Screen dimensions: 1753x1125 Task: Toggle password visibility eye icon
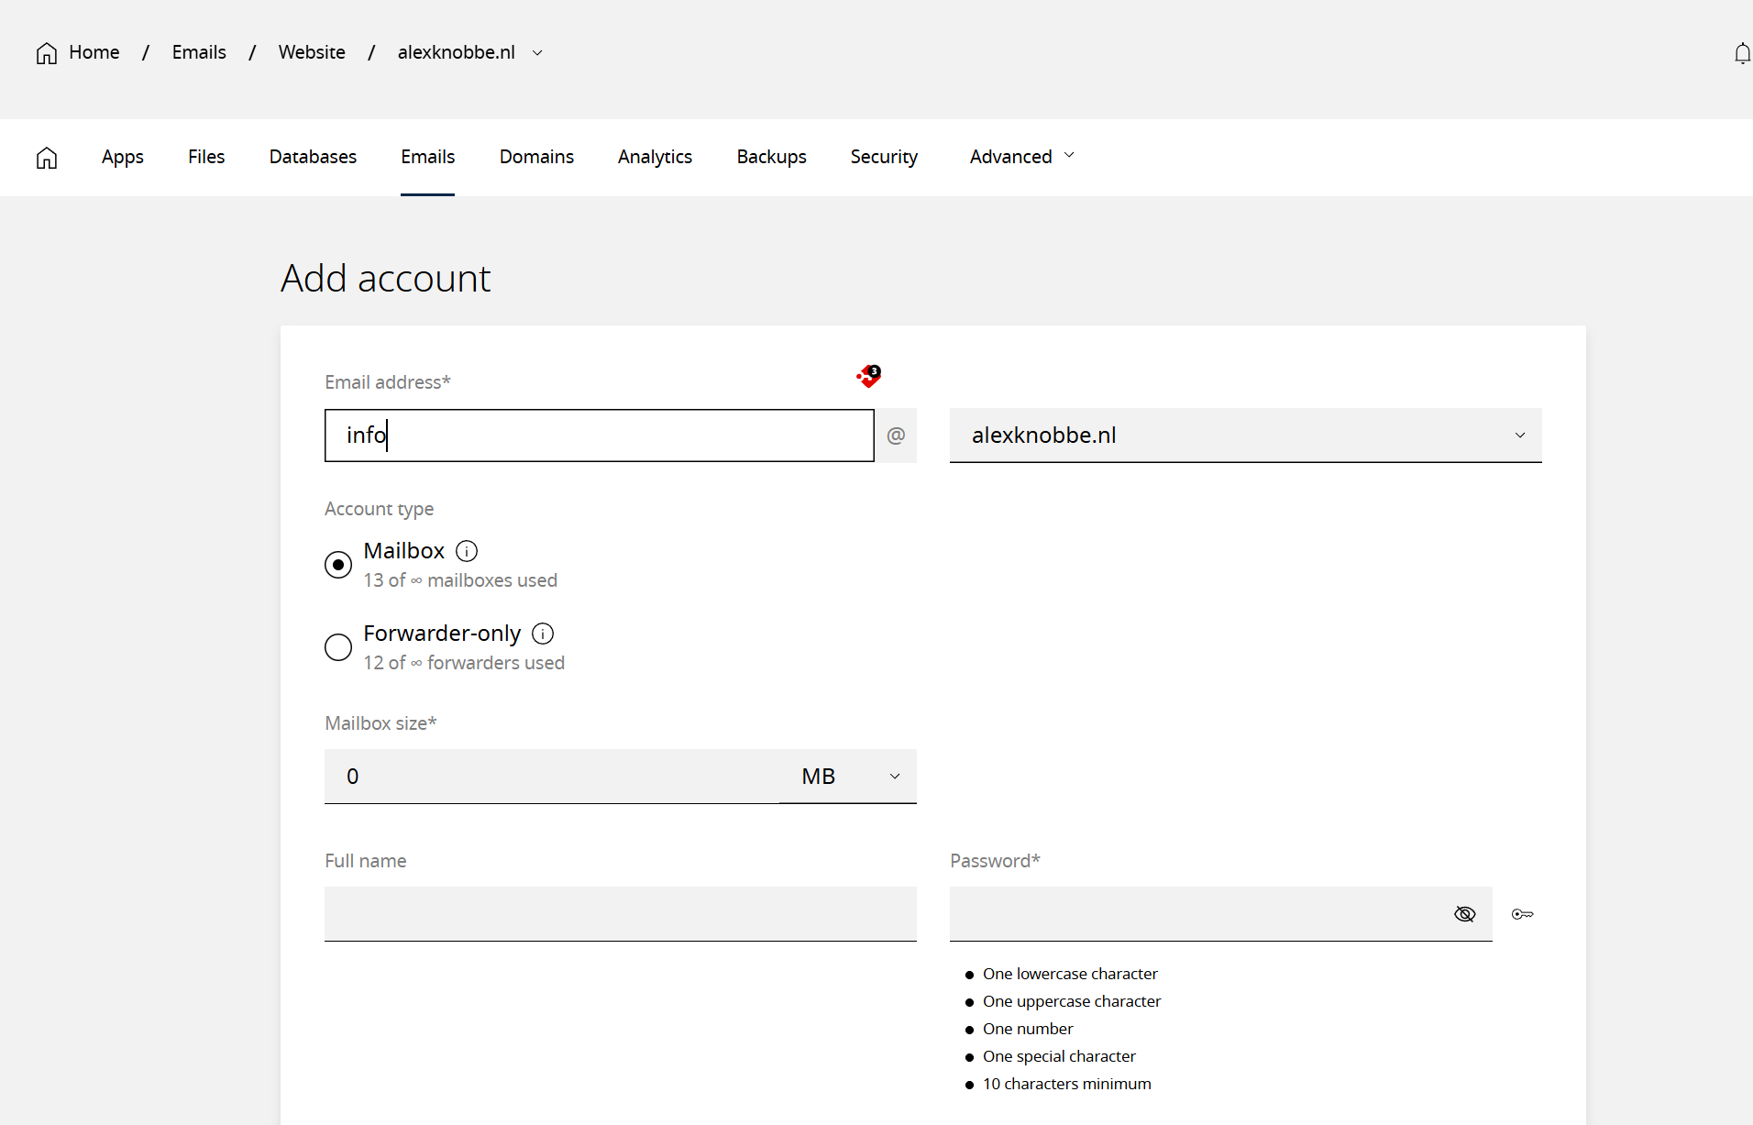pyautogui.click(x=1464, y=914)
